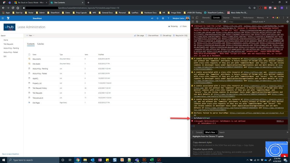Open Excel from the Windows taskbar

point(152,160)
